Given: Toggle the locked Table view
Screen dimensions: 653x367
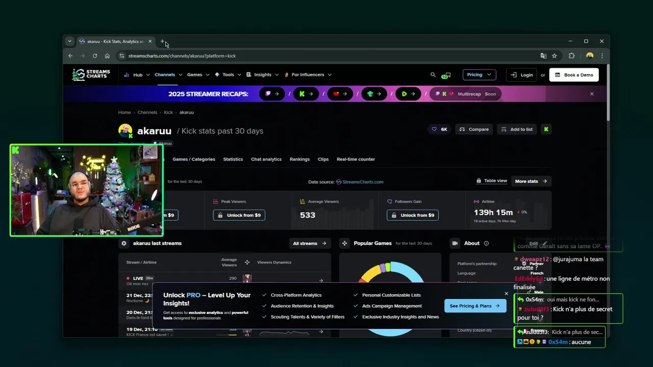Looking at the screenshot, I should point(492,181).
